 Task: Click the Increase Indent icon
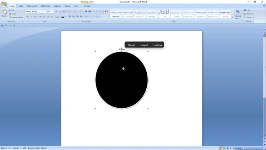[x=90, y=12]
